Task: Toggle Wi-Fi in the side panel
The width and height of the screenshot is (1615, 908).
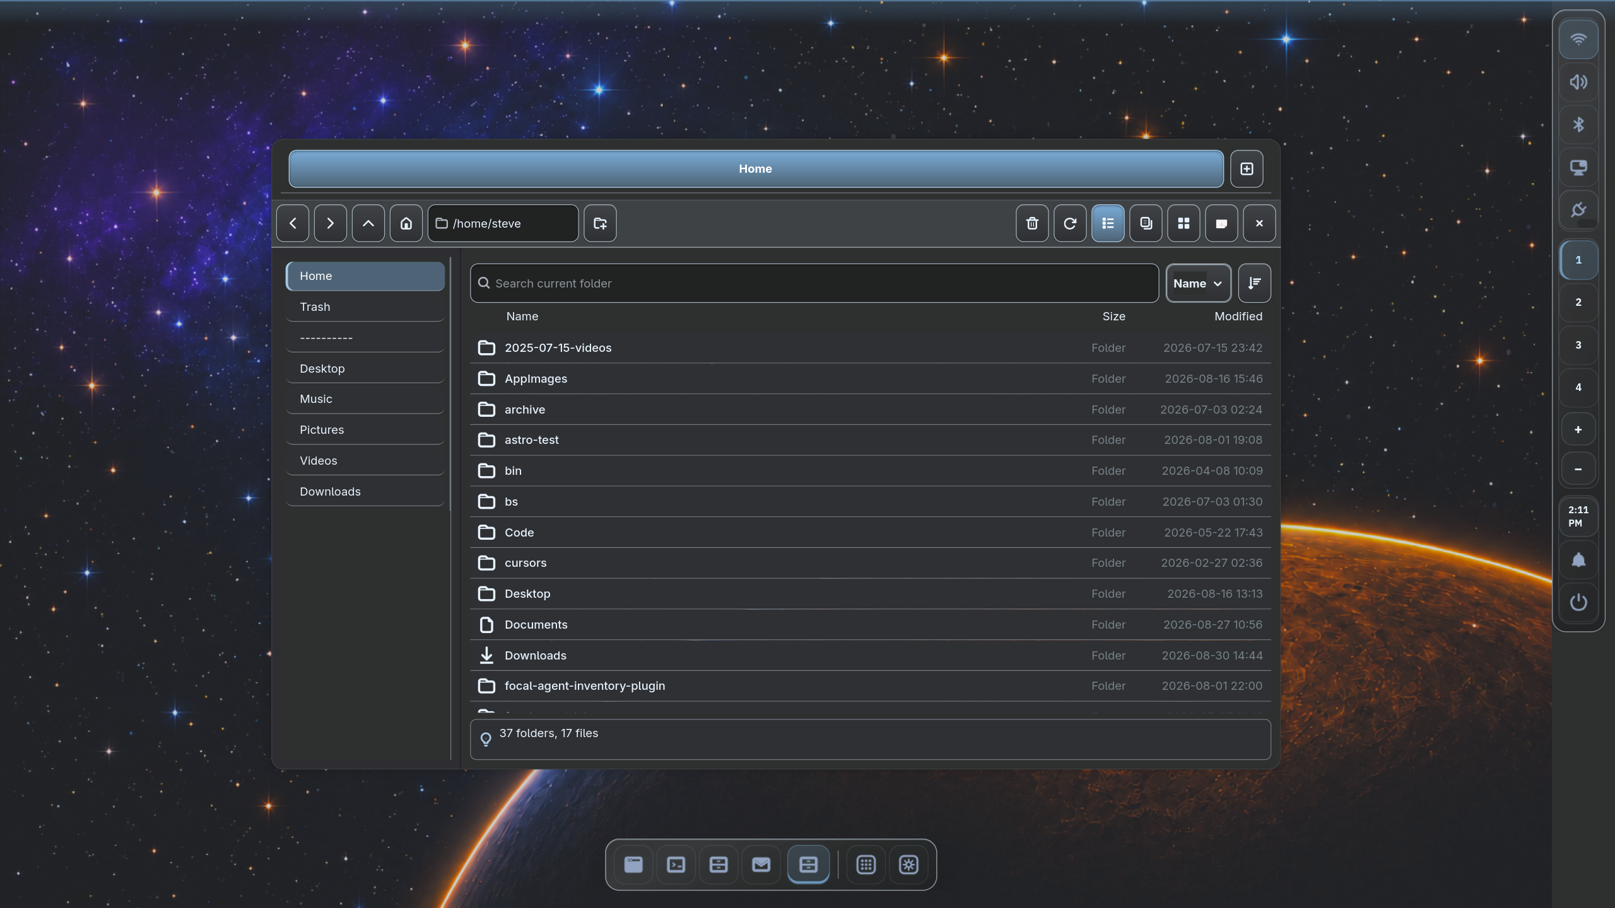Action: click(x=1578, y=40)
